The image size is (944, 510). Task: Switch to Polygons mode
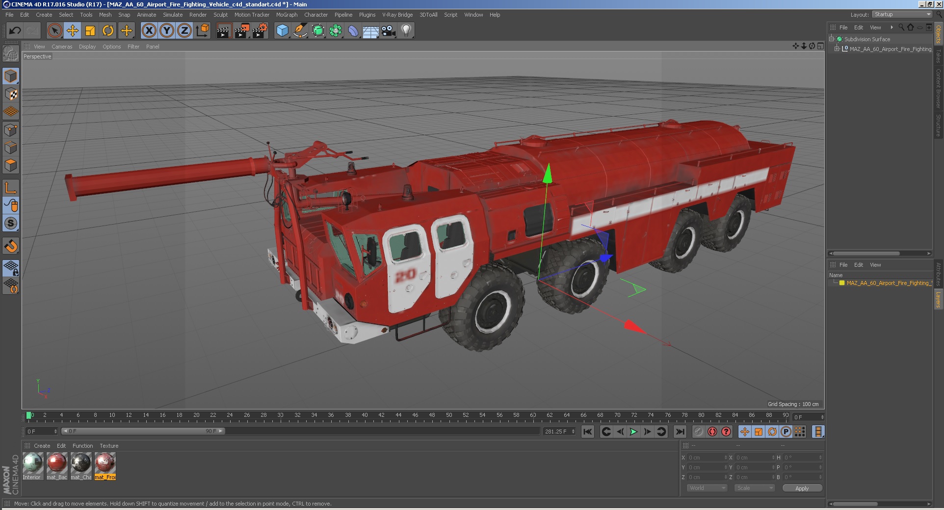pyautogui.click(x=11, y=165)
